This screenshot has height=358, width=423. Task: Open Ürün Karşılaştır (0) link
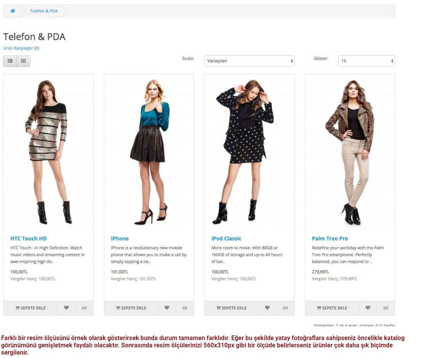pyautogui.click(x=21, y=48)
